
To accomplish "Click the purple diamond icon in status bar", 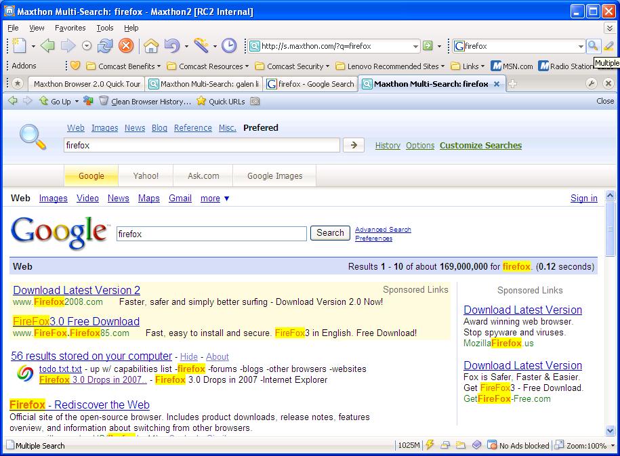I will point(476,445).
